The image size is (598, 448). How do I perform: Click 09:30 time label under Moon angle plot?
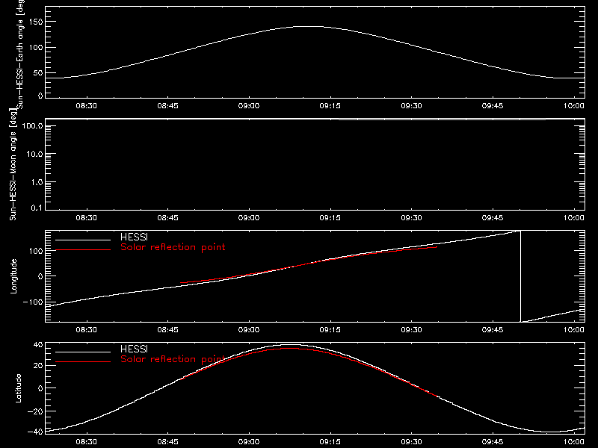point(411,218)
